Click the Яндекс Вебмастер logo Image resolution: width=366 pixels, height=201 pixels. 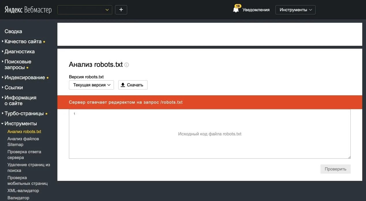[x=28, y=10]
